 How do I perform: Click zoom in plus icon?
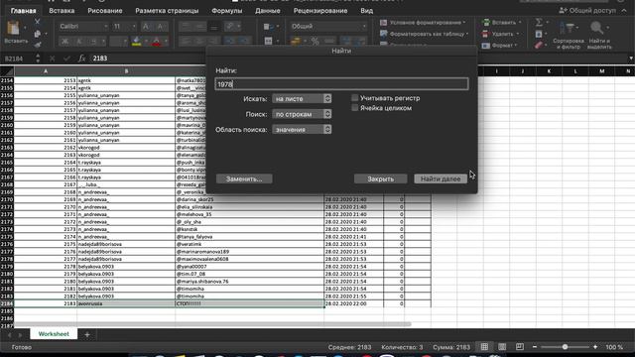(x=595, y=347)
